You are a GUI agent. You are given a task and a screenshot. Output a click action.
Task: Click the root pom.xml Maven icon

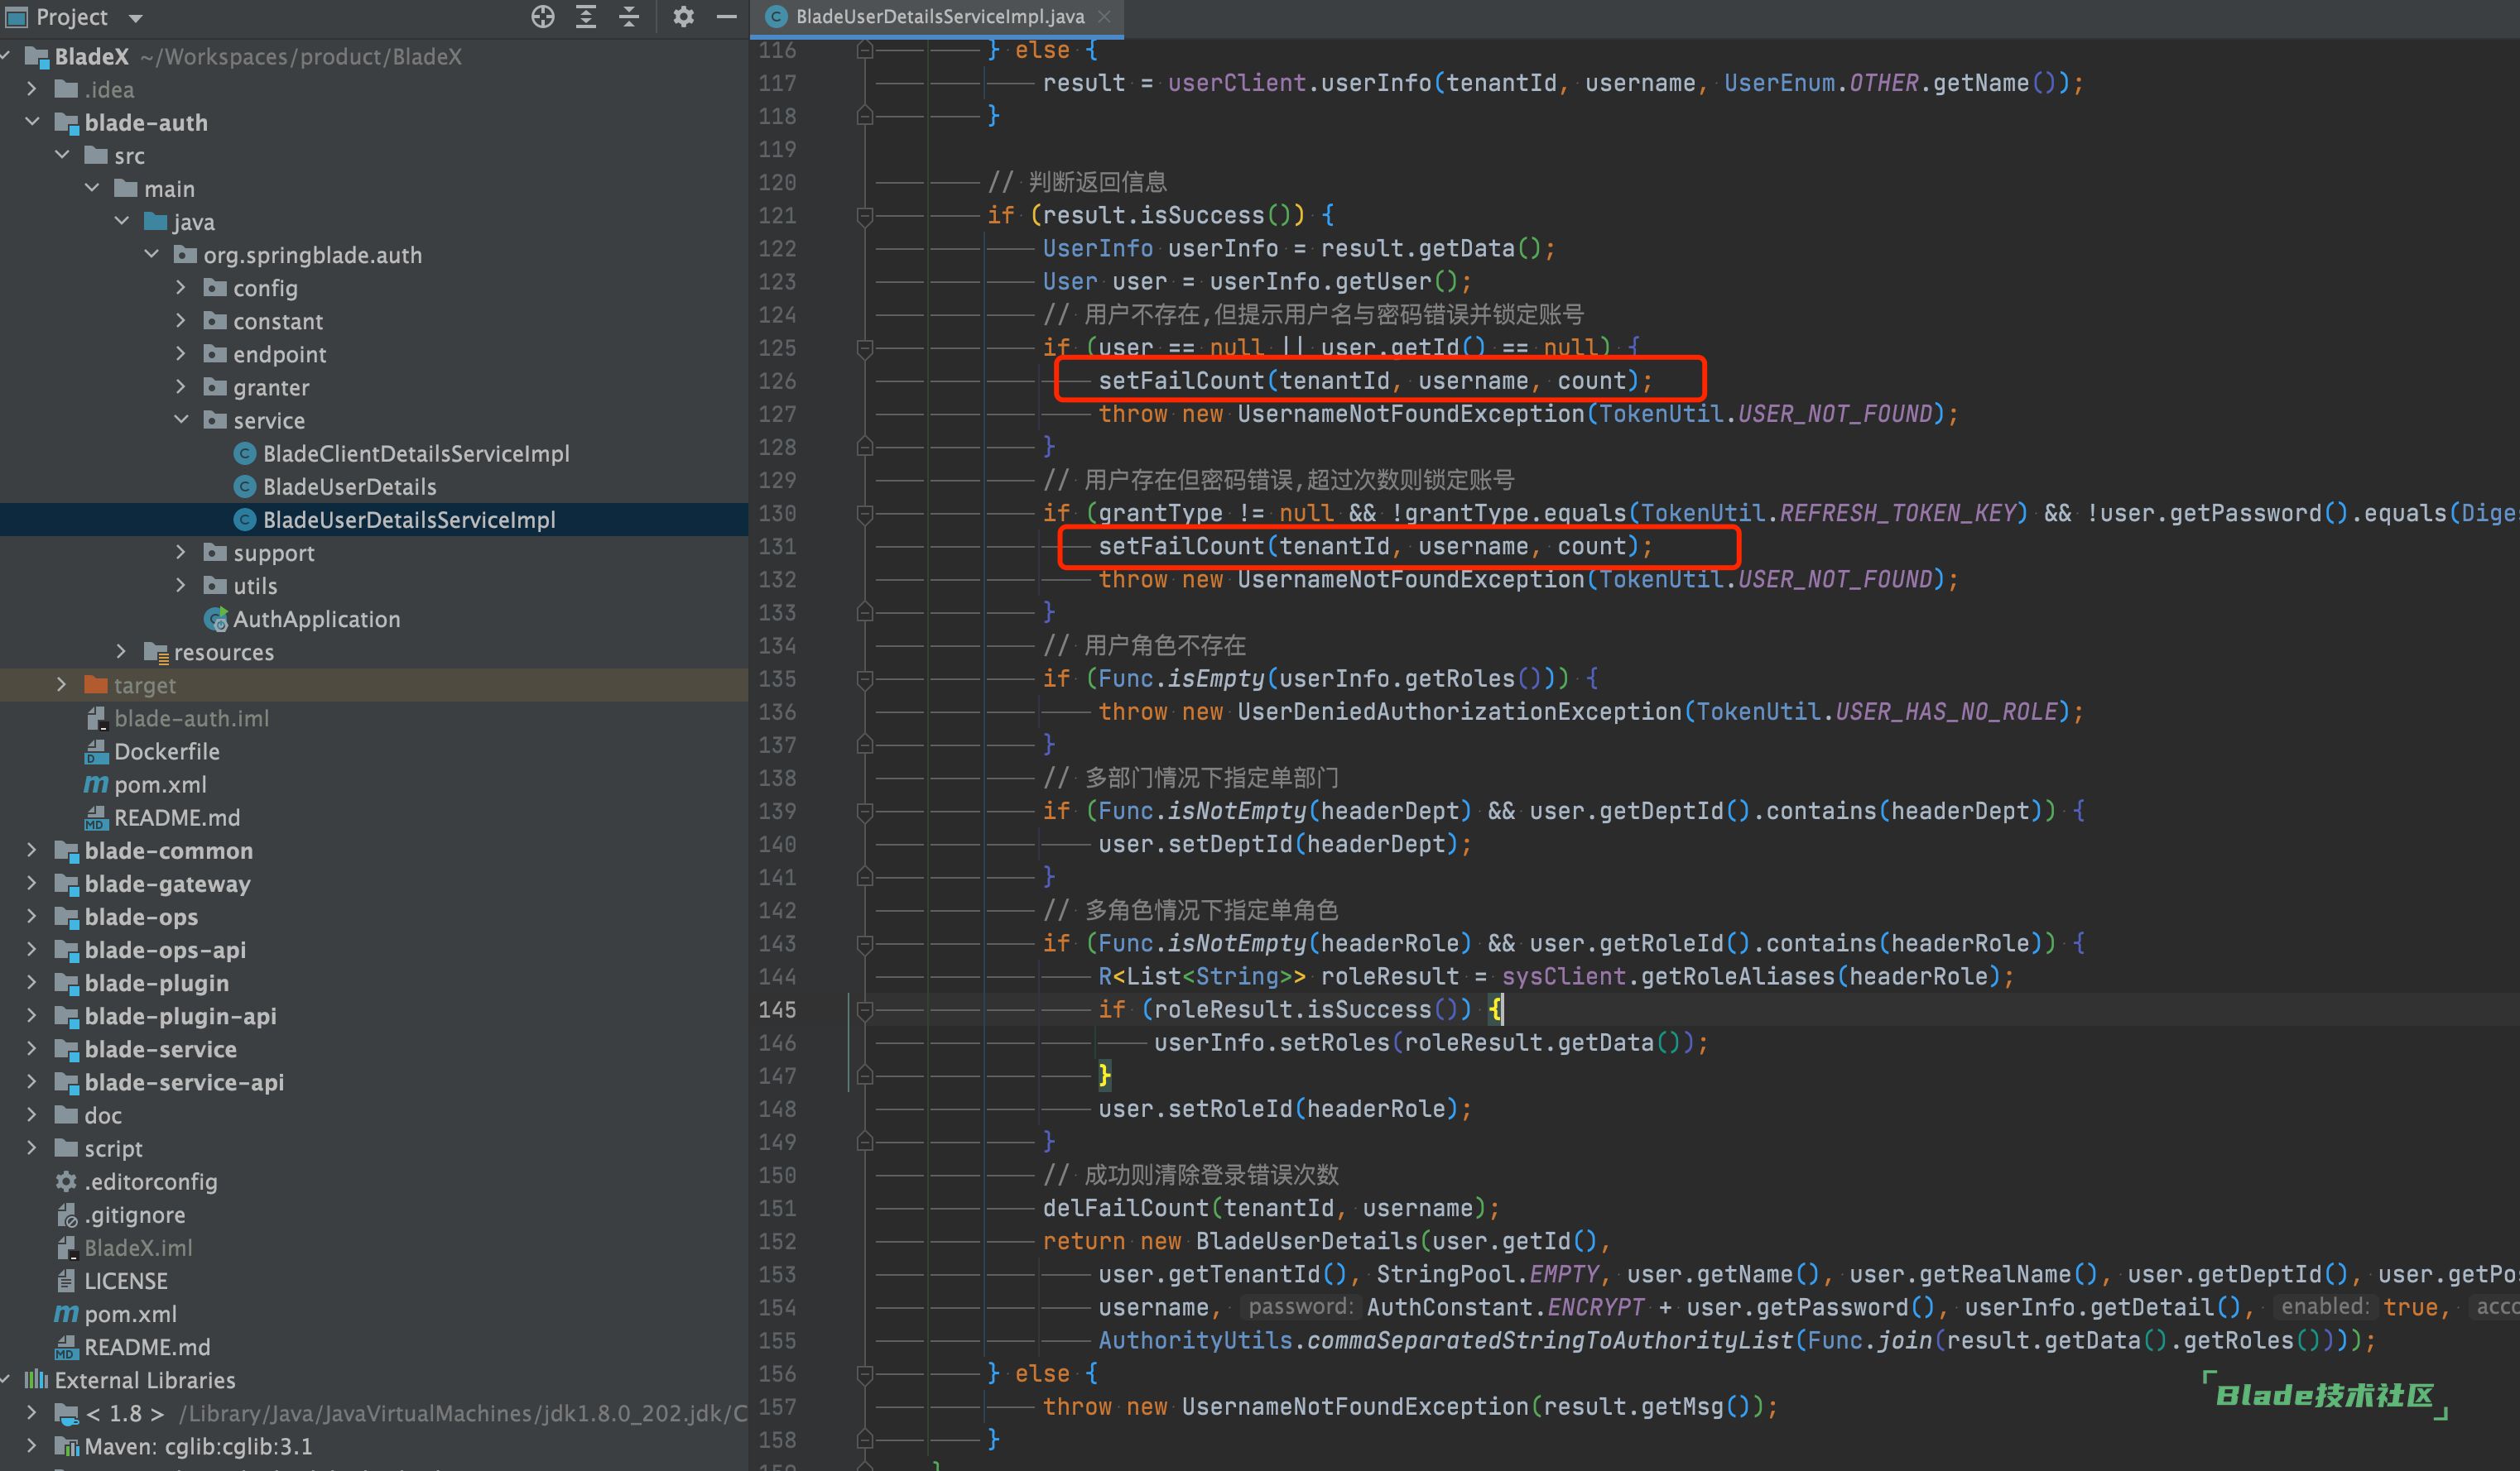(x=66, y=1313)
